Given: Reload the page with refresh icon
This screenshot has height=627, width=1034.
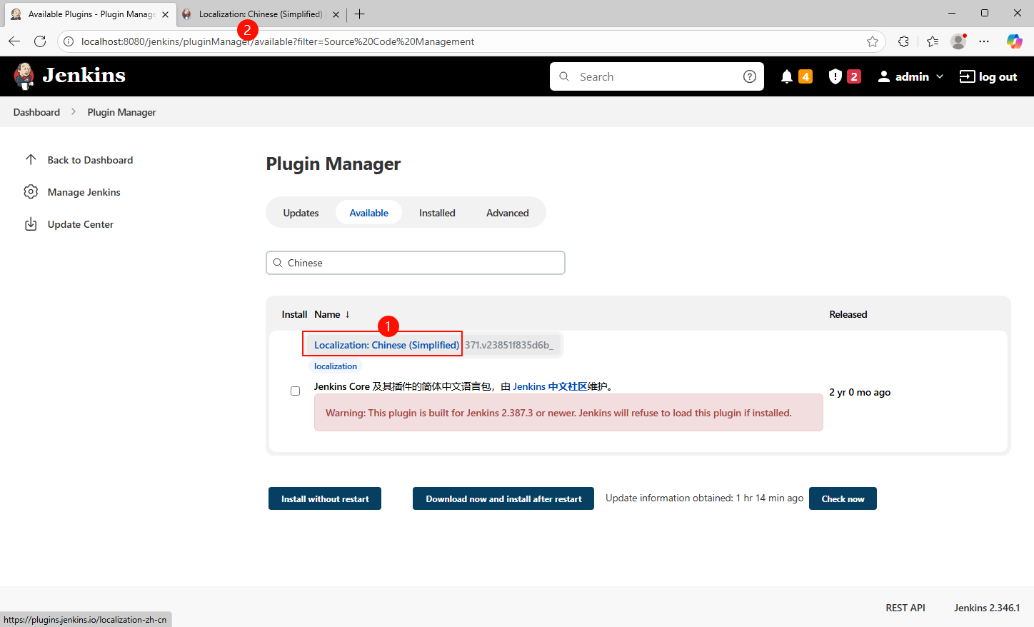Looking at the screenshot, I should 40,41.
